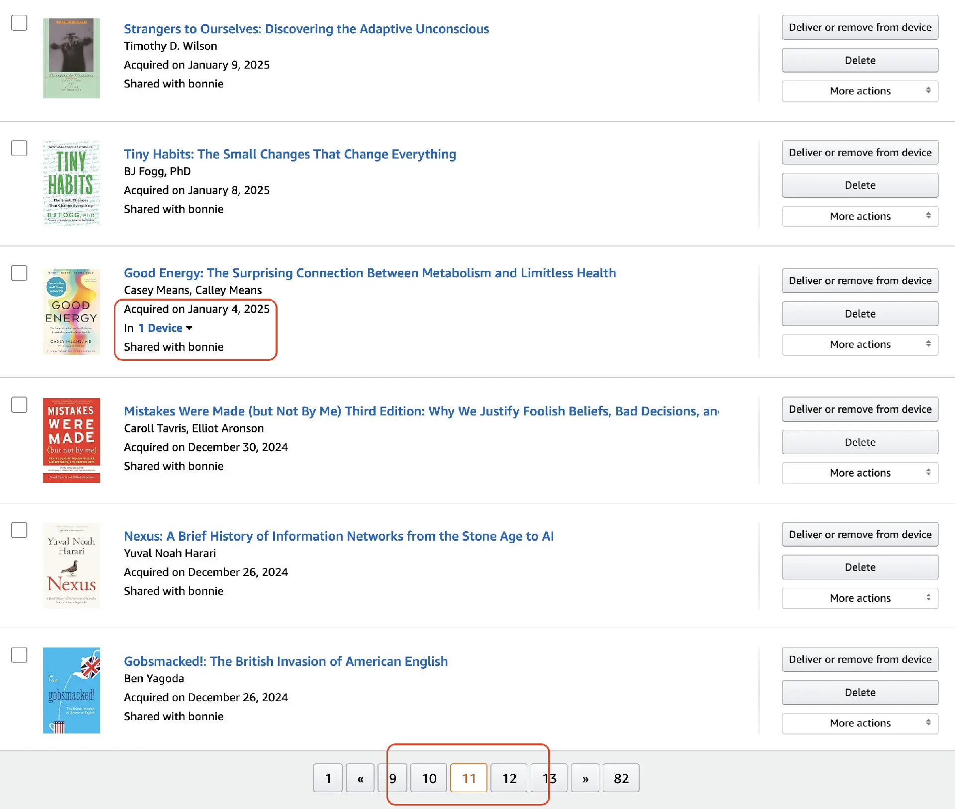Delete the Good Energy book

click(x=859, y=314)
